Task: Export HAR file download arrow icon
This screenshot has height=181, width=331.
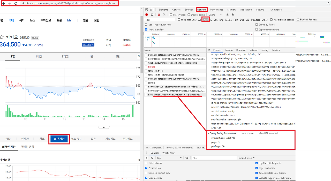Action: [233, 15]
